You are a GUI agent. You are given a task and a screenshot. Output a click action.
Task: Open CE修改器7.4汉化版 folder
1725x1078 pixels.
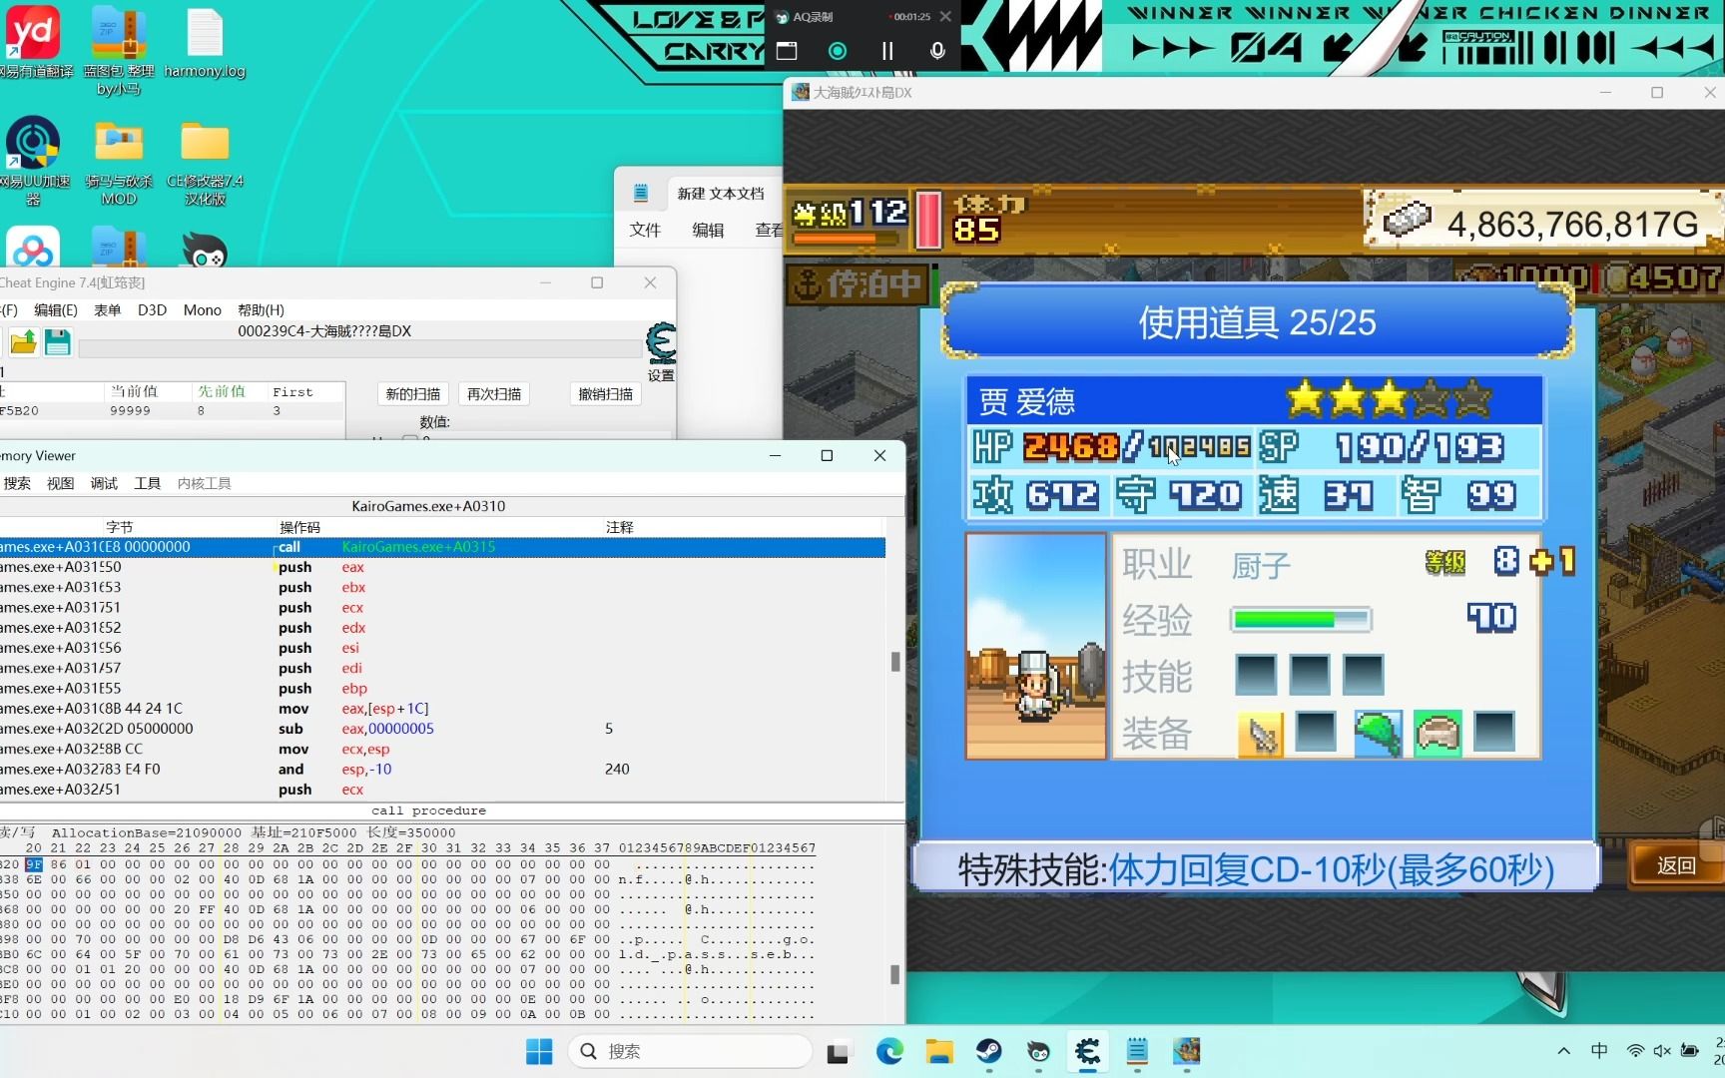(205, 162)
